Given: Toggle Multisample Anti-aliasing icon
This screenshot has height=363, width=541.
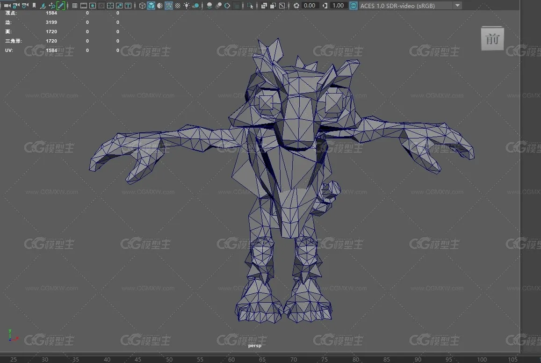Looking at the screenshot, I should click(227, 6).
